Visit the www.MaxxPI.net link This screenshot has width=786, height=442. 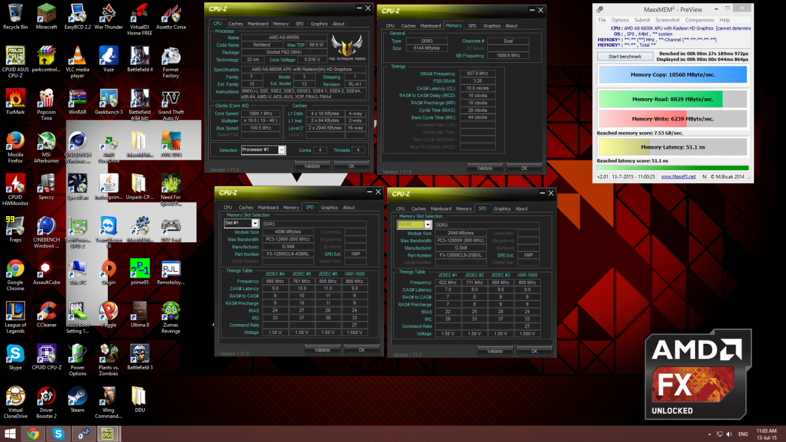[x=678, y=176]
